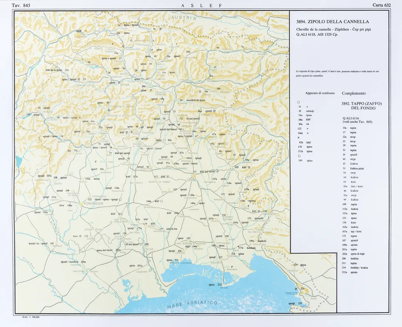The width and height of the screenshot is (402, 327).
Task: Click the 'Apparato di confronto' heading
Action: coord(320,93)
